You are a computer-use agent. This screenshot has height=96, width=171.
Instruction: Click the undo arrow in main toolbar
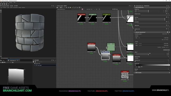click(x=9, y=4)
